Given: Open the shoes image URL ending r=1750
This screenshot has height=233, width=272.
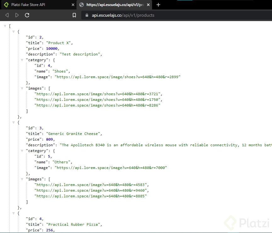Looking at the screenshot, I should 97,100.
